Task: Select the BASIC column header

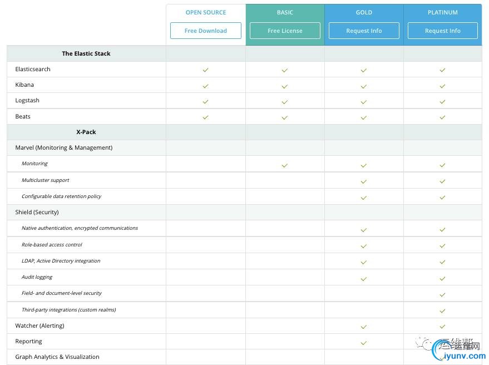Action: click(285, 12)
